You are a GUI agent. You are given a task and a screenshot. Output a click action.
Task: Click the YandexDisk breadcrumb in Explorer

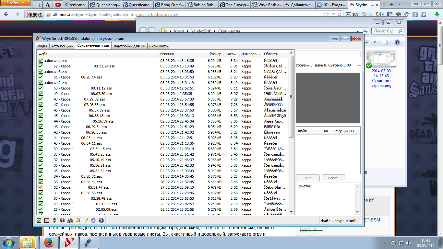point(201,31)
